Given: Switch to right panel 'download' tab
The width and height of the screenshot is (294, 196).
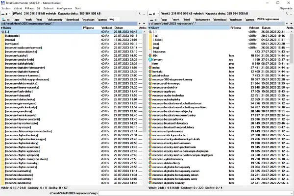Looking at the screenshot, I should 220,20.
